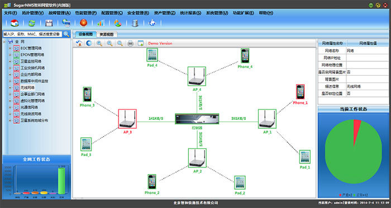391x208 pixels.
Task: Click the device search input field
Action: (32, 35)
